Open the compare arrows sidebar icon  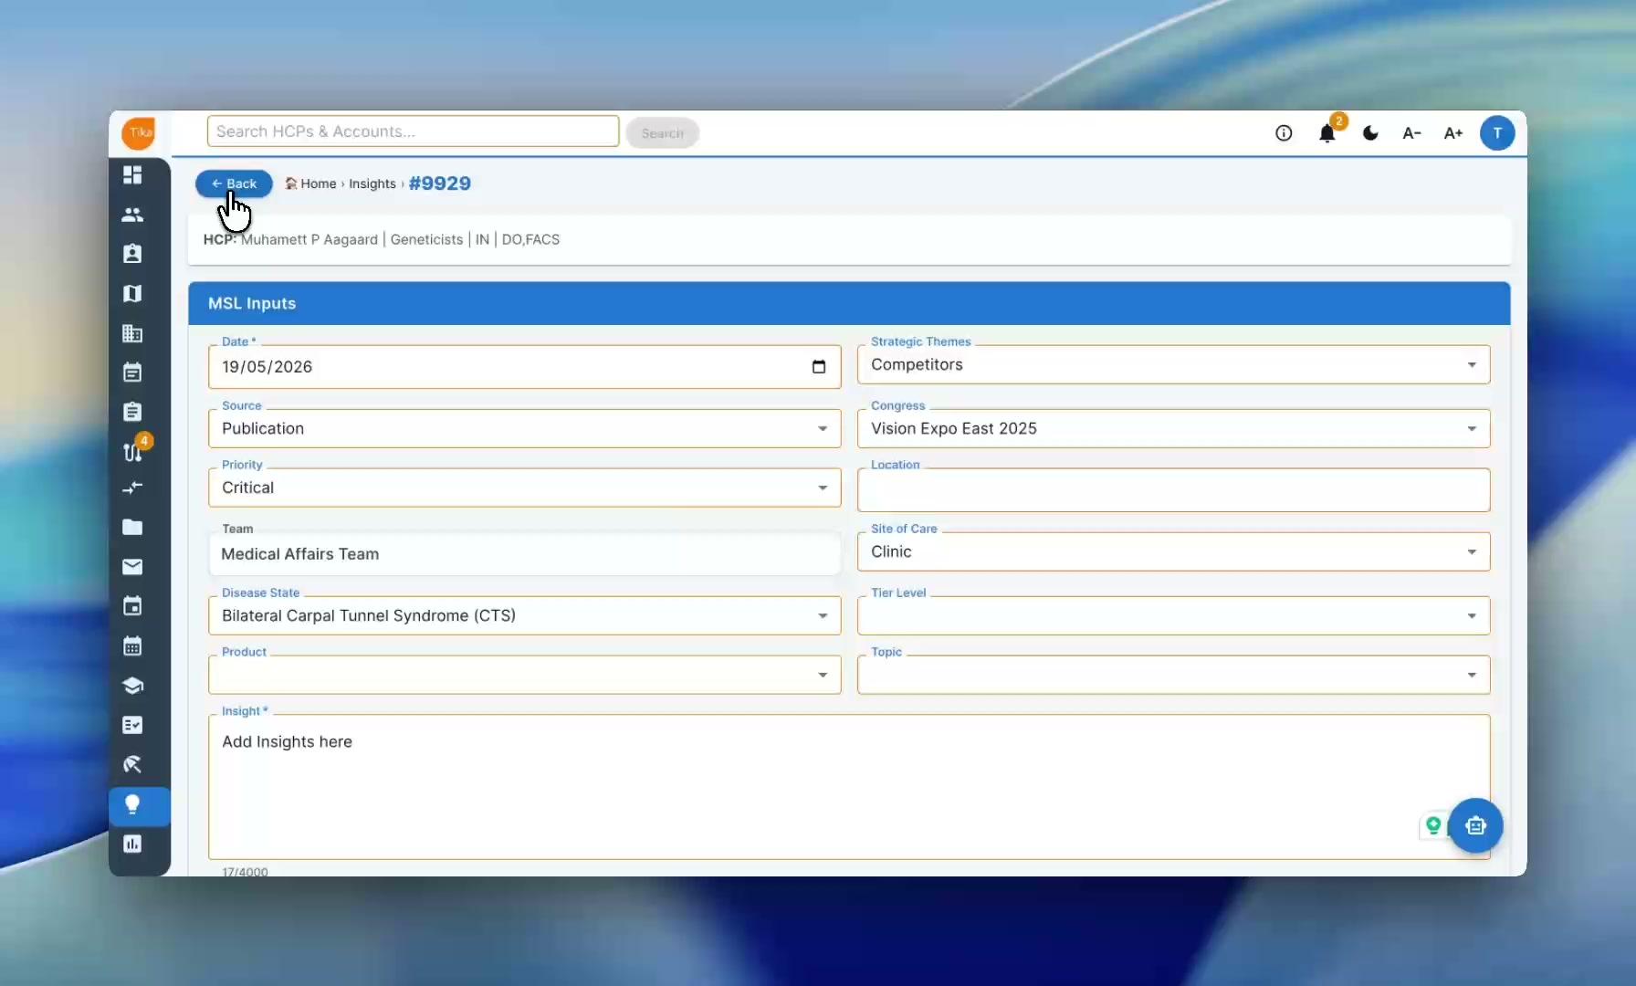132,488
